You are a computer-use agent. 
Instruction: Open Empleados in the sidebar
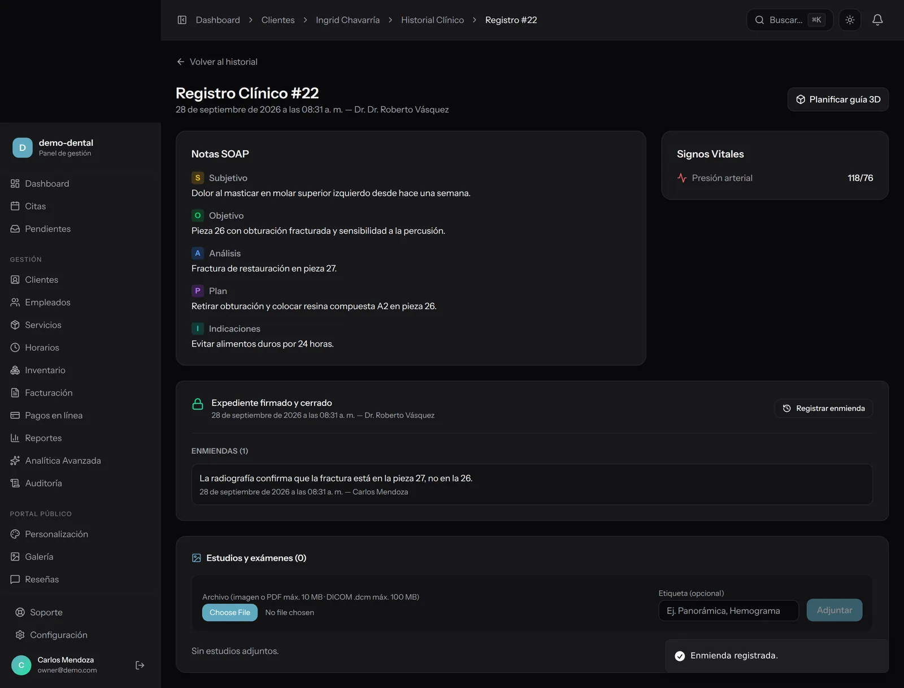(x=80, y=302)
